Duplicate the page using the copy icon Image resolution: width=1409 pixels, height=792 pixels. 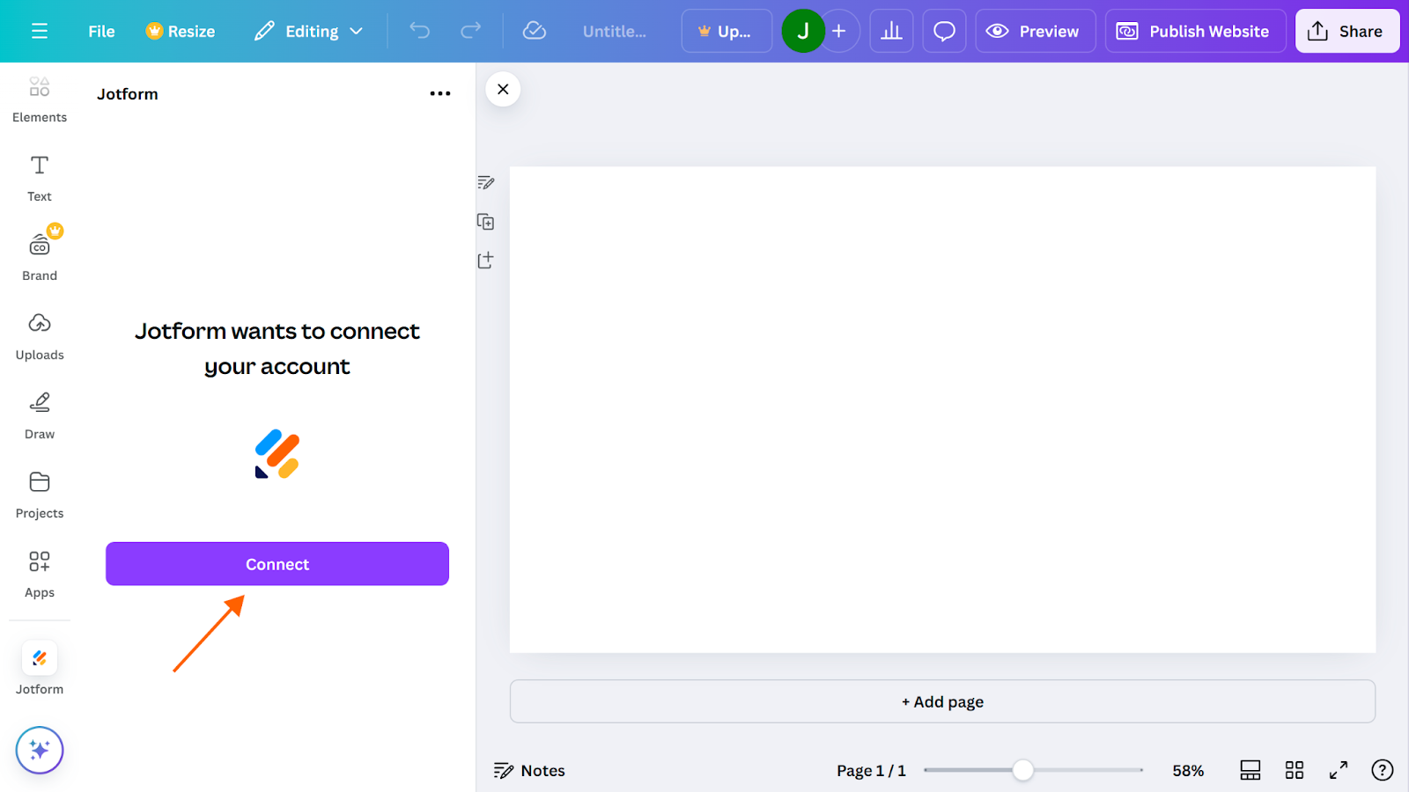(485, 222)
